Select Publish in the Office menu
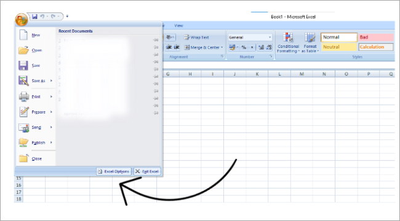The height and width of the screenshot is (221, 400). click(x=36, y=142)
